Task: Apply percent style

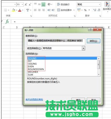Action: point(85,10)
